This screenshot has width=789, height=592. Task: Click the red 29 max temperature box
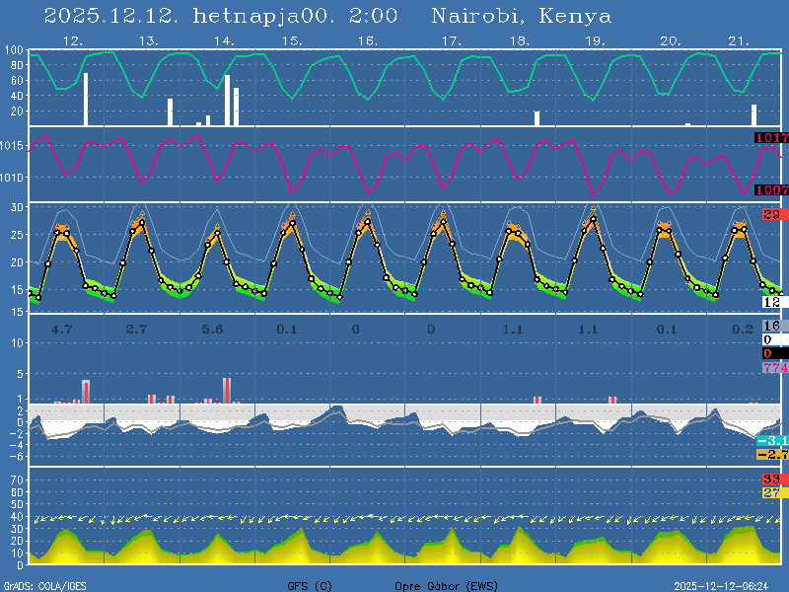771,214
